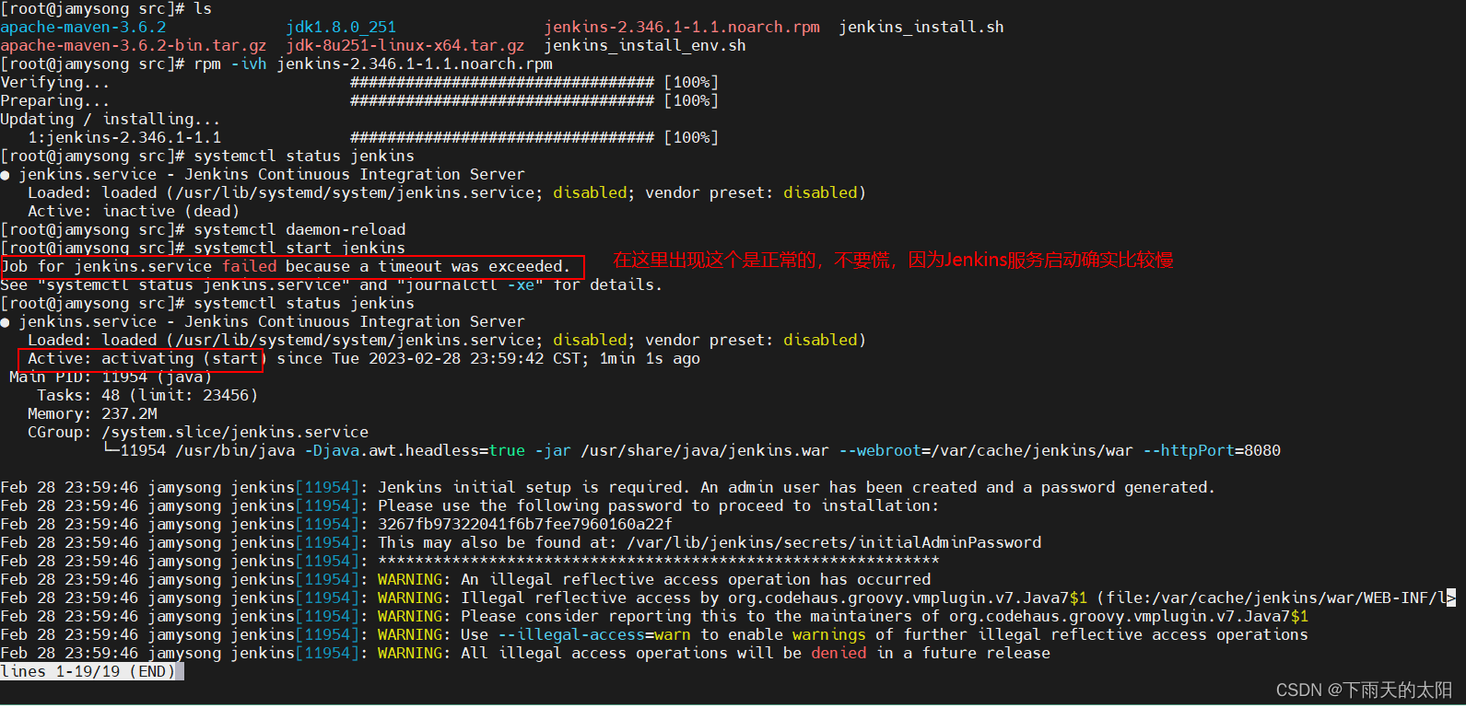The image size is (1466, 708).
Task: Click the 'Please consider reporting this' warning line
Action: click(x=654, y=617)
